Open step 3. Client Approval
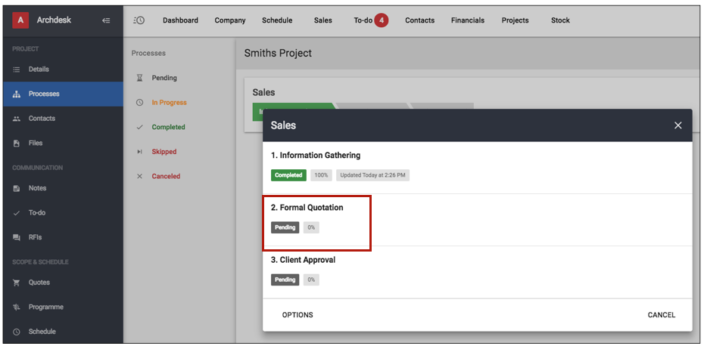This screenshot has height=349, width=704. point(303,260)
